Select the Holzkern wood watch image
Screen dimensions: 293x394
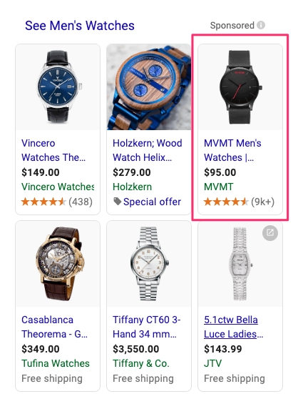[149, 87]
